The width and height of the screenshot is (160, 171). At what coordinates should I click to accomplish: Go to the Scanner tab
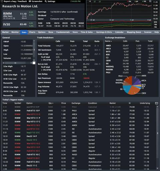click(x=148, y=32)
